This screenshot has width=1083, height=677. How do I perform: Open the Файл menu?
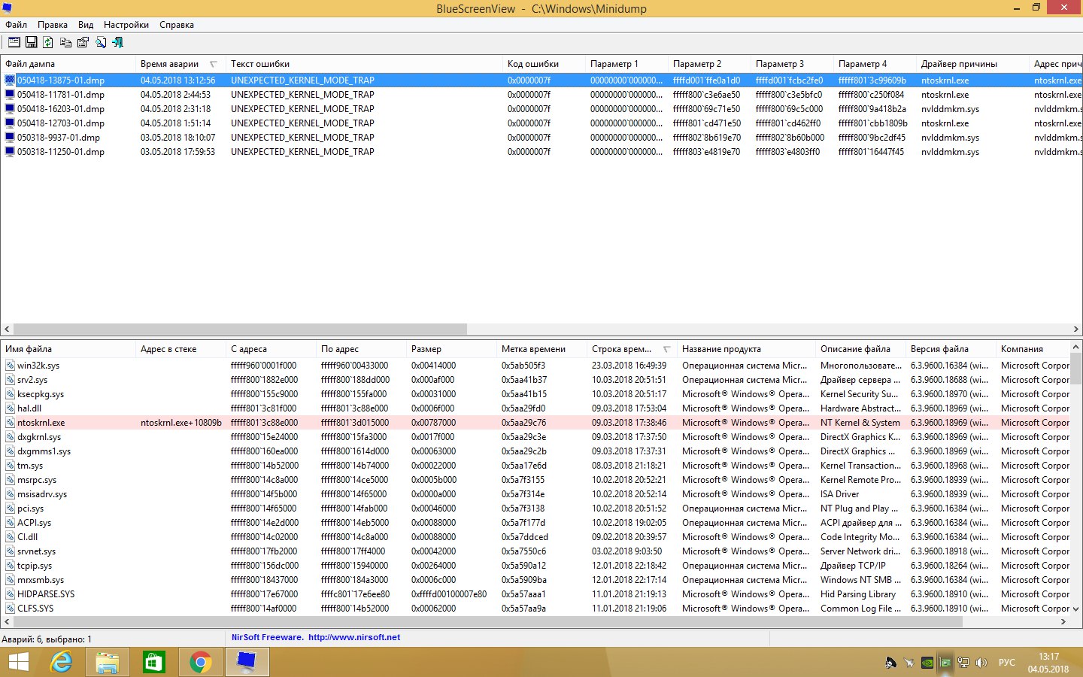(16, 25)
